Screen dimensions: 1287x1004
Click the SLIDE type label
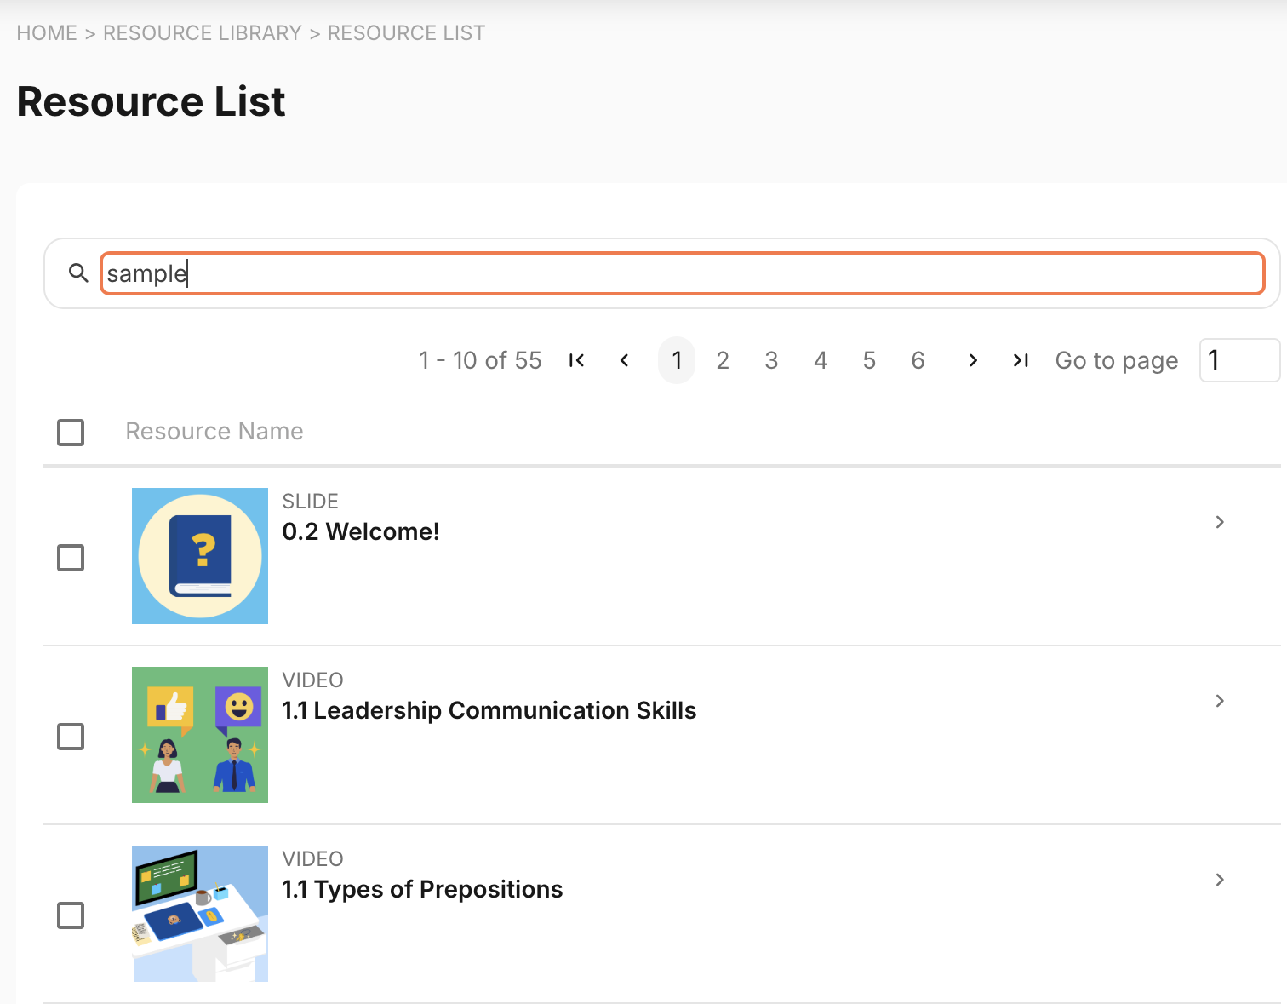click(311, 502)
